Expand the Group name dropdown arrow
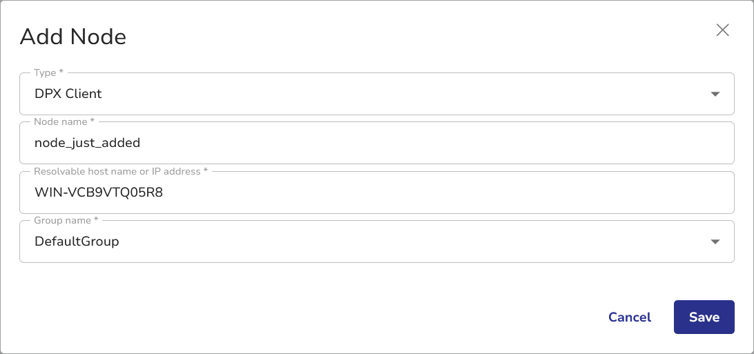The height and width of the screenshot is (354, 754). click(715, 242)
